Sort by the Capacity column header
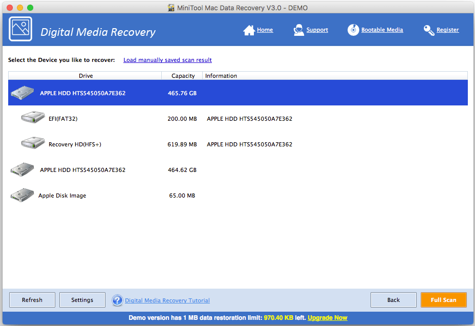Viewport: 475px width, 326px height. point(183,76)
